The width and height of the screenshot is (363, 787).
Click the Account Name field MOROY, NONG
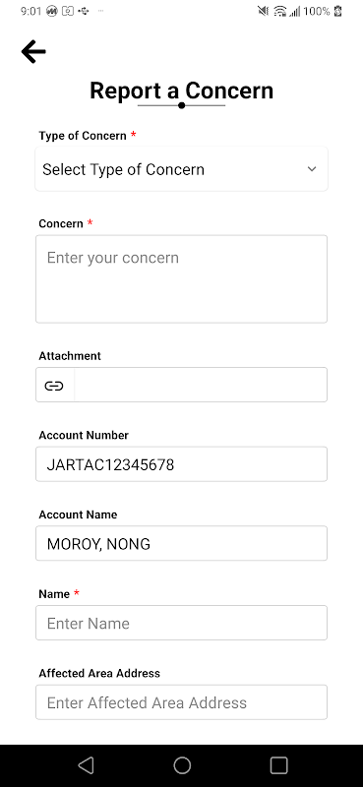181,544
